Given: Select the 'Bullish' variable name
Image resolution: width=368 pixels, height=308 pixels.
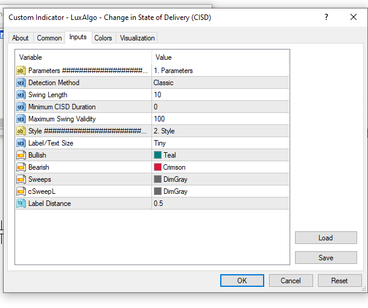Looking at the screenshot, I should (x=37, y=155).
